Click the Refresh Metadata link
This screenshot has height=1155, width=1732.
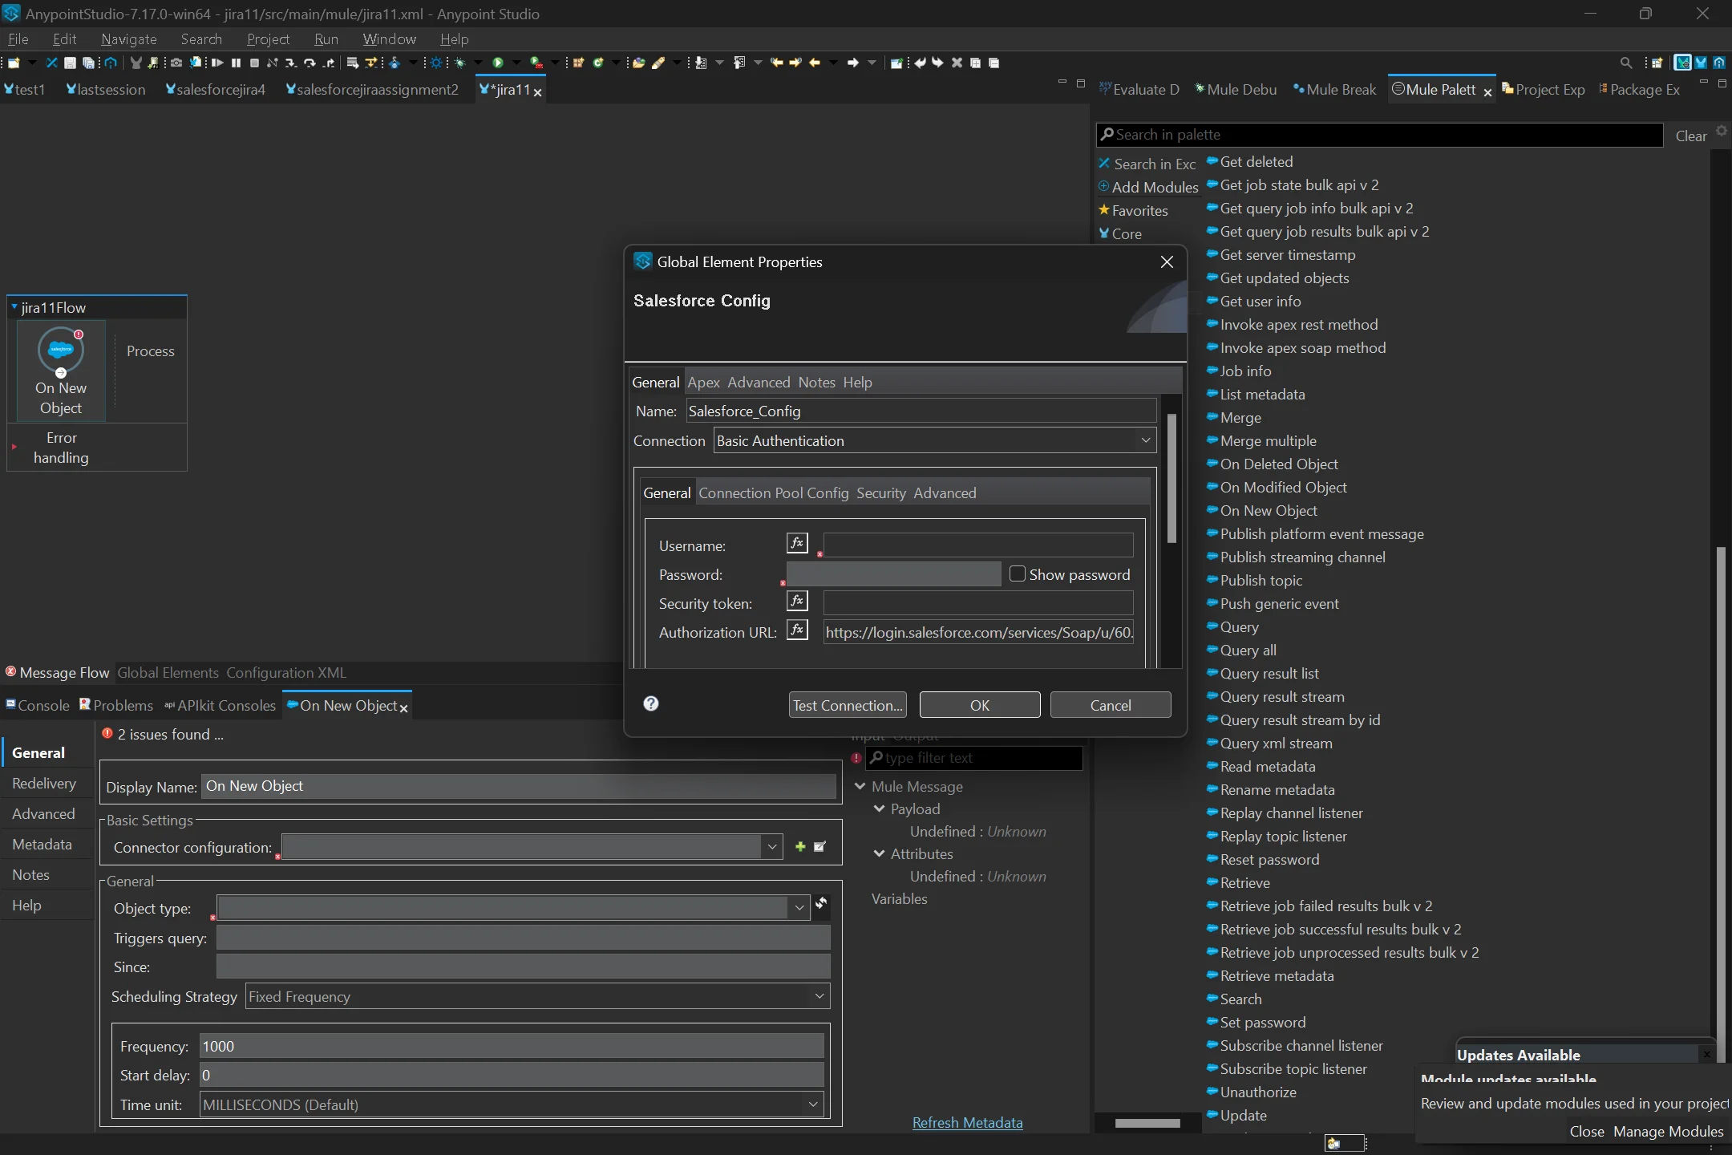pos(967,1122)
